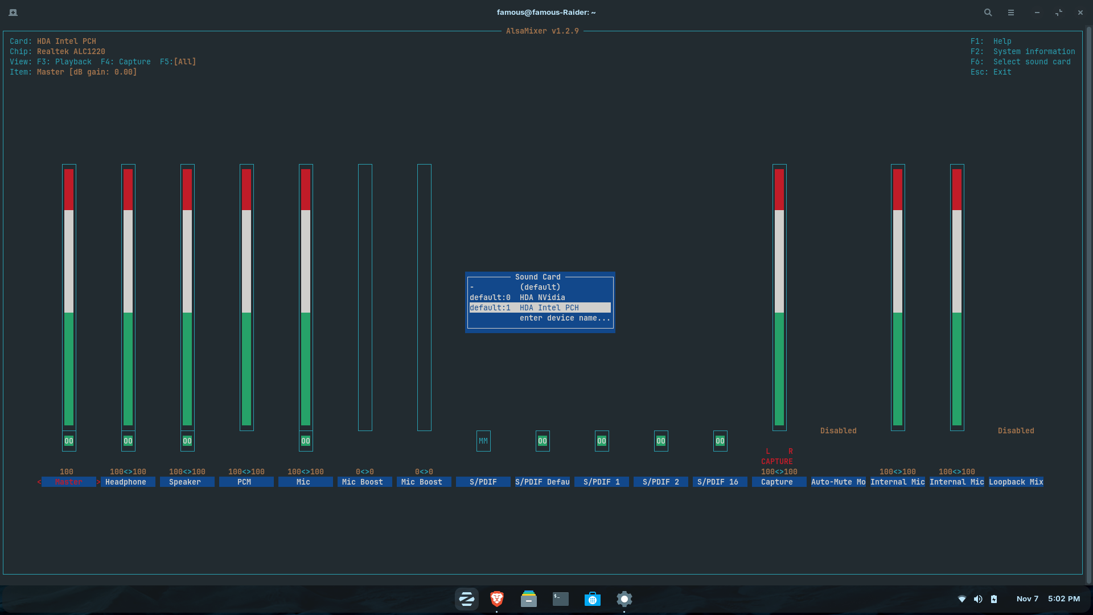This screenshot has height=615, width=1093.
Task: Click the Speaker volume bar
Action: [187, 296]
